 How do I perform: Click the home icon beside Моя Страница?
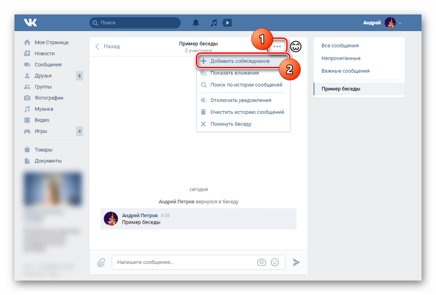(27, 42)
